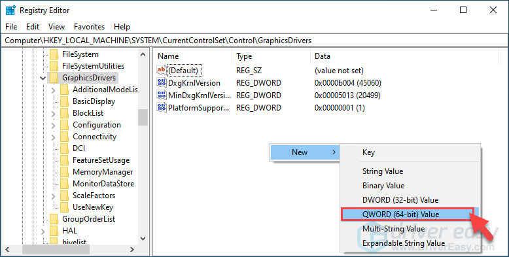
Task: Select the MonitorDataStore tree key
Action: (103, 184)
